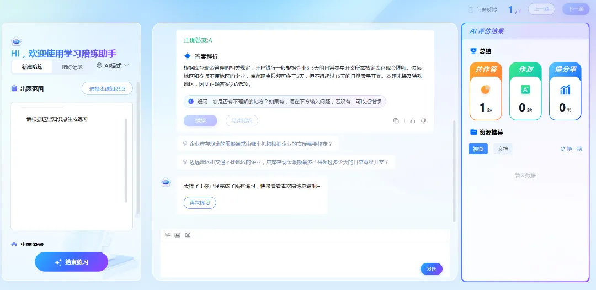
Task: Click the camera icon in input toolbar
Action: tap(188, 235)
